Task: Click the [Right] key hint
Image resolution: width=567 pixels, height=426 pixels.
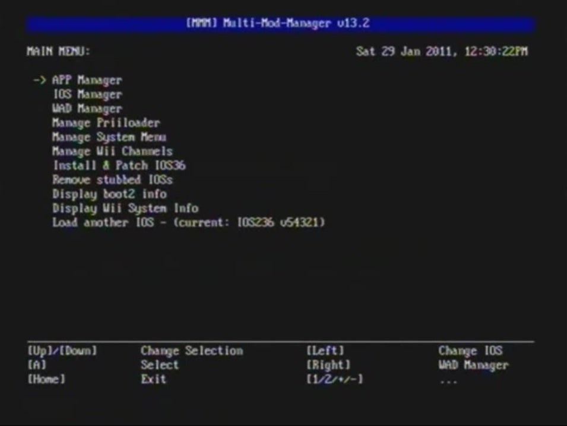Action: 329,365
